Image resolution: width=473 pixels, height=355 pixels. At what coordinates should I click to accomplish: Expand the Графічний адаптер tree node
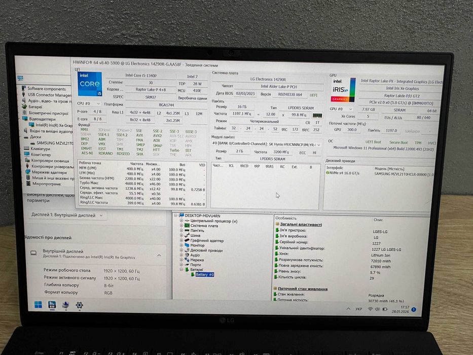click(181, 240)
